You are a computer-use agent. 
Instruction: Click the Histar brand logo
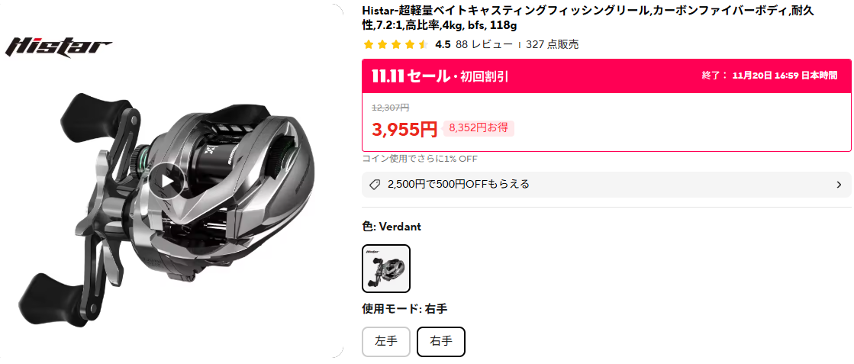(58, 47)
